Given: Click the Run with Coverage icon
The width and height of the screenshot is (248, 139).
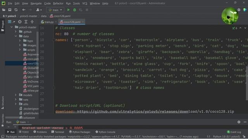Looking at the screenshot, I should (x=81, y=10).
